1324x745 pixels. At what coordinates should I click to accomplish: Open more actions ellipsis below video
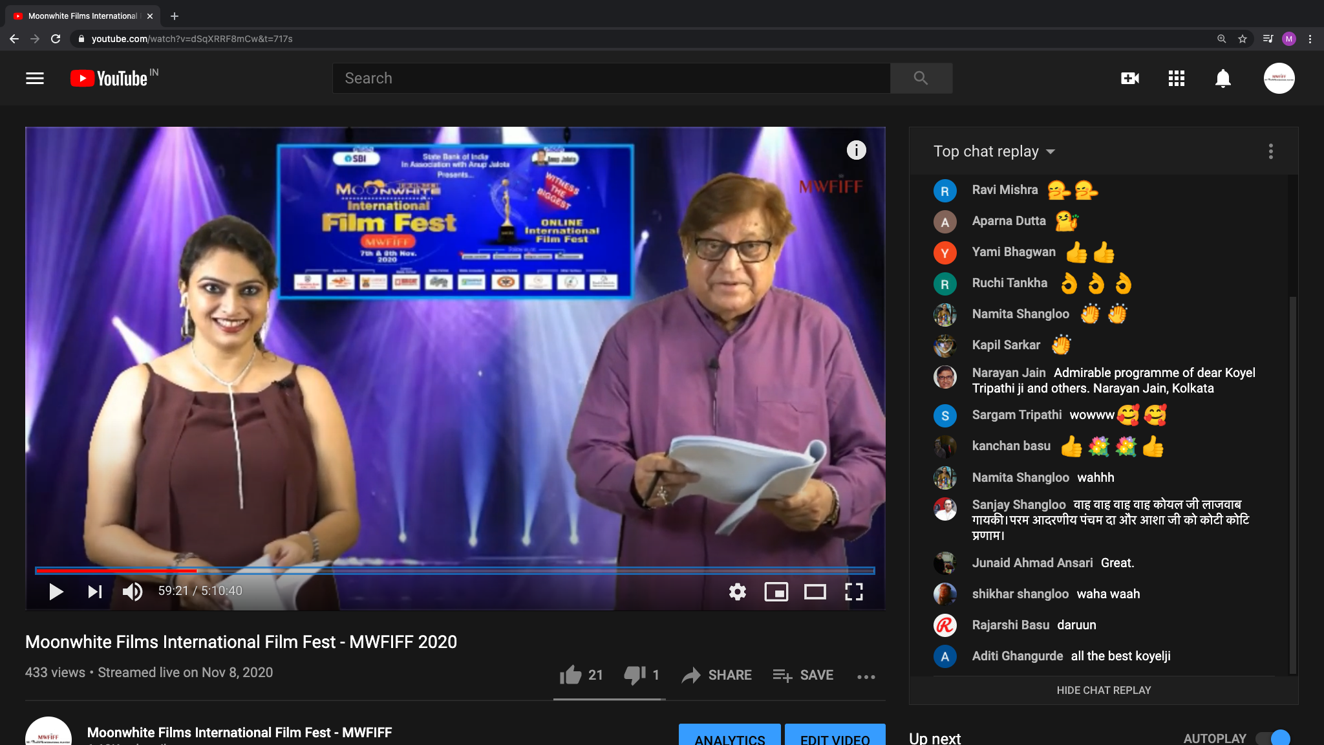point(866,676)
